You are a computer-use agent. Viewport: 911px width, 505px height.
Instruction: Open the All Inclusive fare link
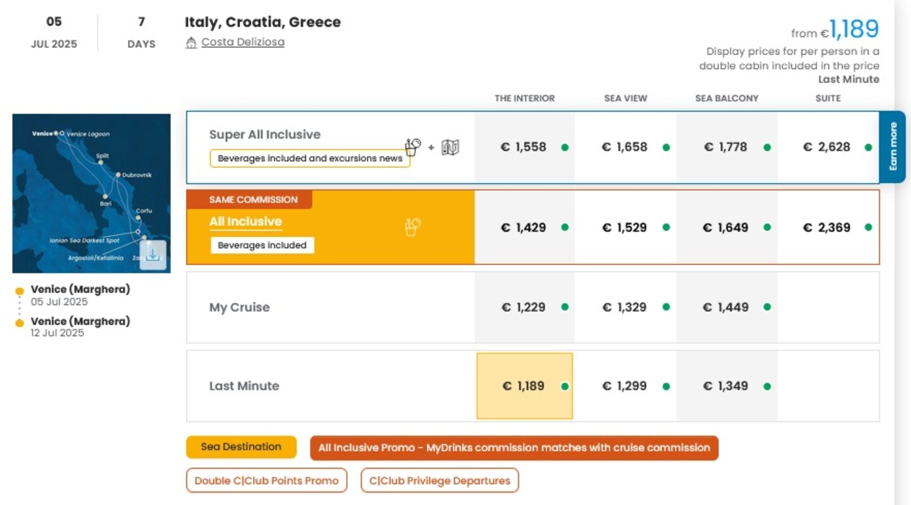pyautogui.click(x=245, y=222)
